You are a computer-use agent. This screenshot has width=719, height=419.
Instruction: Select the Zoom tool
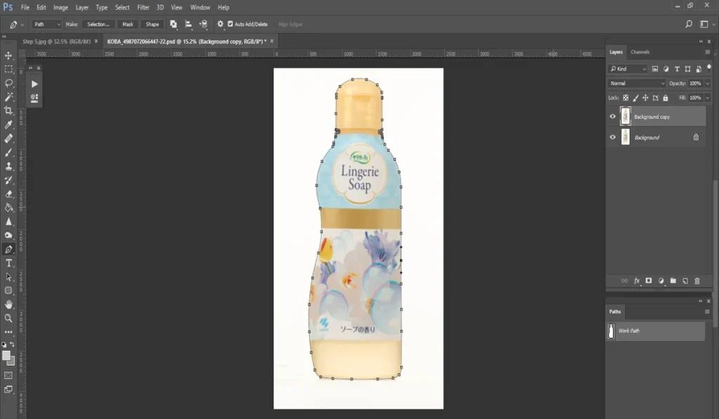pos(8,318)
